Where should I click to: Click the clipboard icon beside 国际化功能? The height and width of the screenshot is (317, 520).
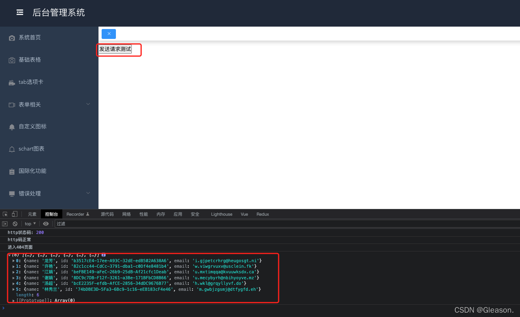click(x=12, y=171)
